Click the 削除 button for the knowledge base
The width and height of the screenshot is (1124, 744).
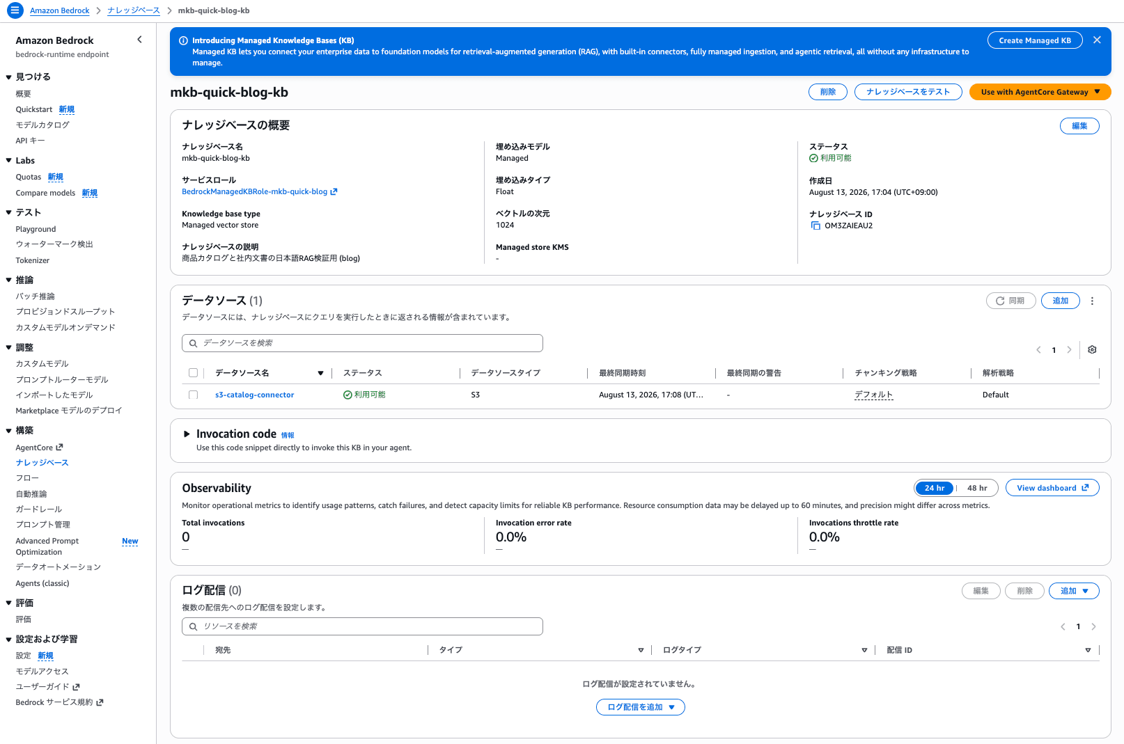(828, 92)
